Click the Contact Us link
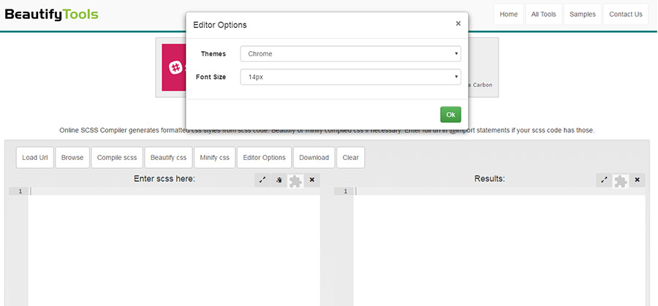 [626, 14]
